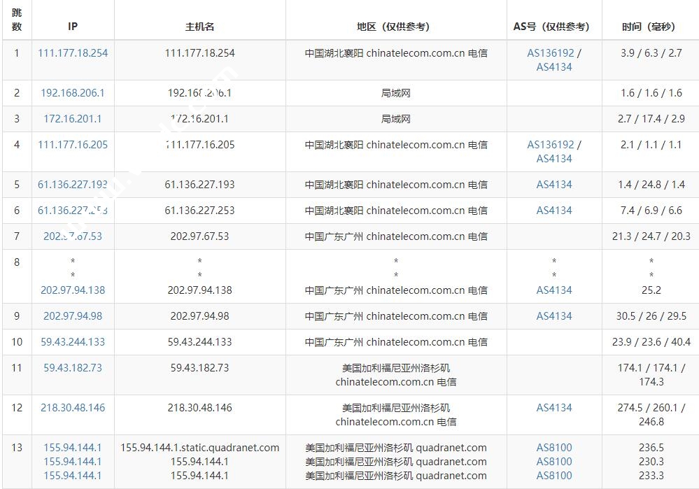Open AS4134 link in hop 12

coord(554,407)
